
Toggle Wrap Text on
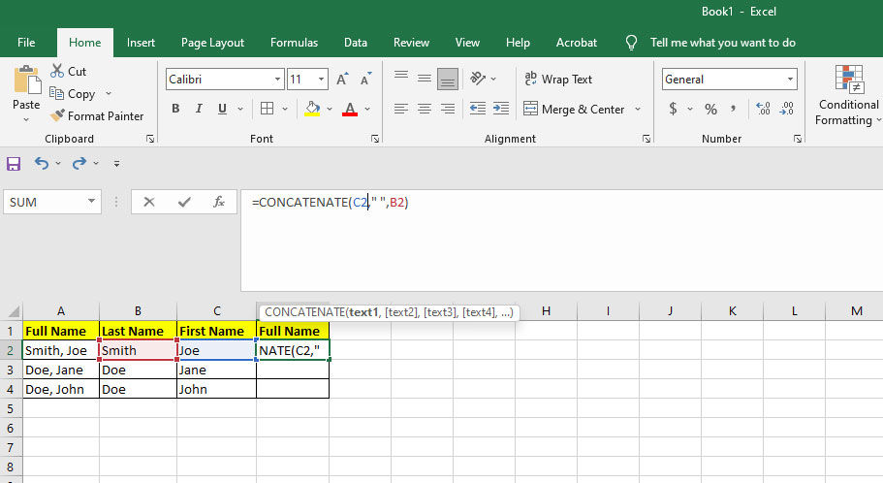pos(558,79)
